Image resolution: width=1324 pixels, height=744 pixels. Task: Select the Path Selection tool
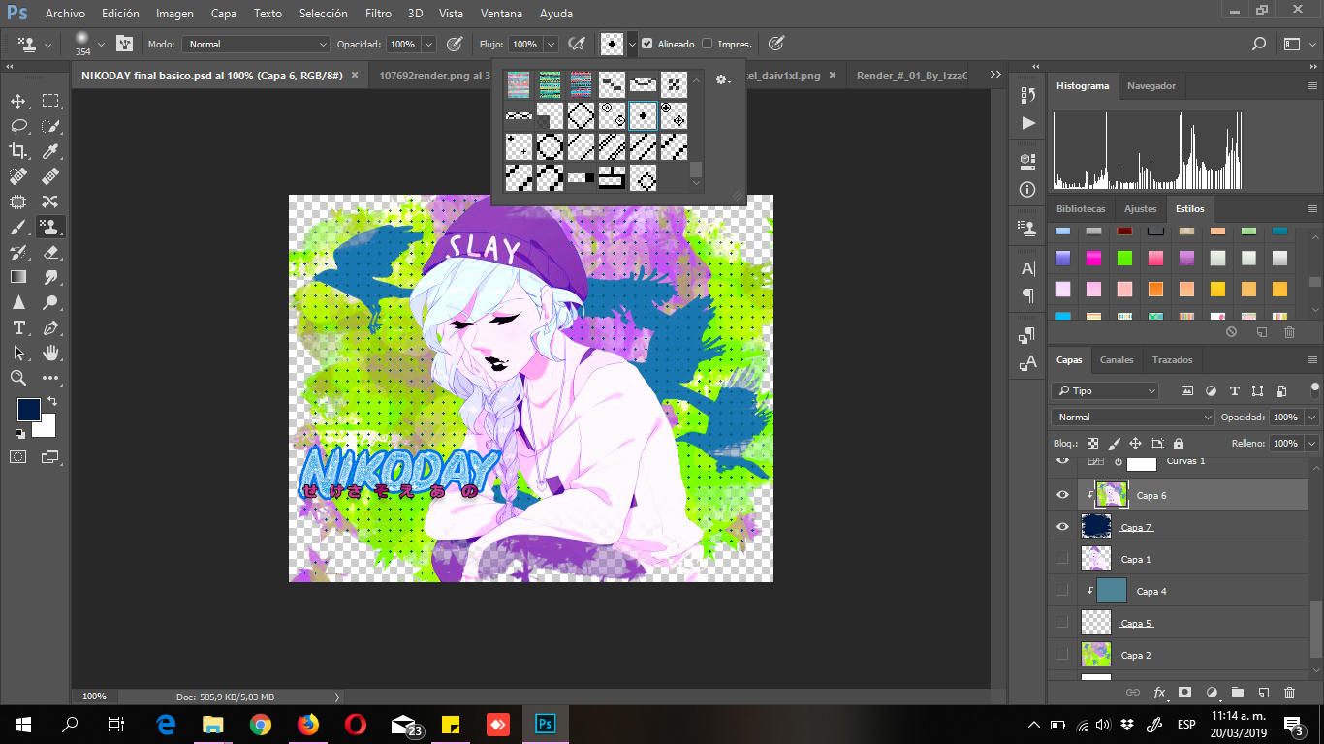pos(18,353)
